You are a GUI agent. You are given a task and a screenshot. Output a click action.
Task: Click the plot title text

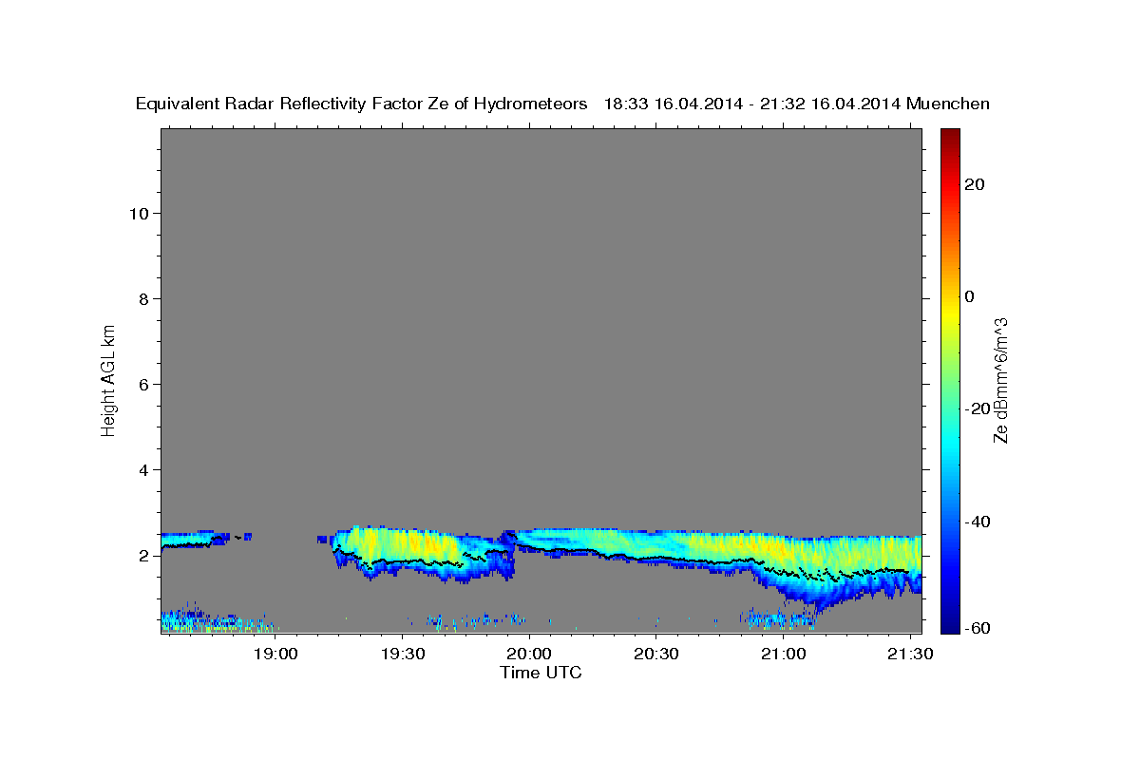[x=562, y=104]
